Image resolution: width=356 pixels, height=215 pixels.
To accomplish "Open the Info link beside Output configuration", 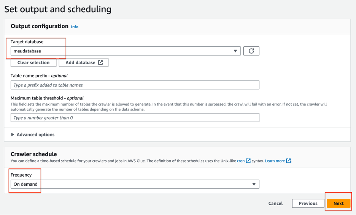I will point(75,27).
